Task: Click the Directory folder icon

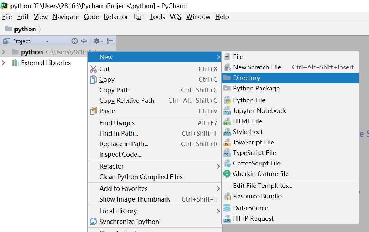Action: (227, 78)
